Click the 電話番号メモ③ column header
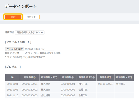Image resolution: width=139 pixels, height=101 pixels. click(x=124, y=77)
